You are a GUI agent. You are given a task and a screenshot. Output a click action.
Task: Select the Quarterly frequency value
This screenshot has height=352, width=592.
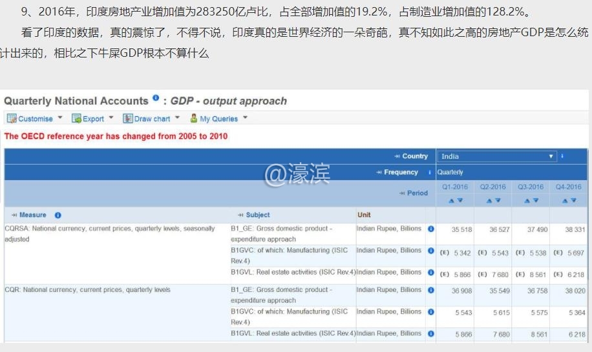[450, 172]
